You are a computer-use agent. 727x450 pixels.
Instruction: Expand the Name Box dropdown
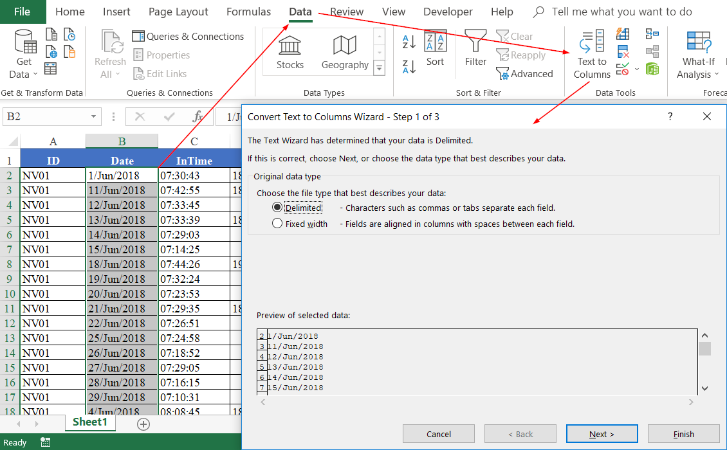(94, 116)
